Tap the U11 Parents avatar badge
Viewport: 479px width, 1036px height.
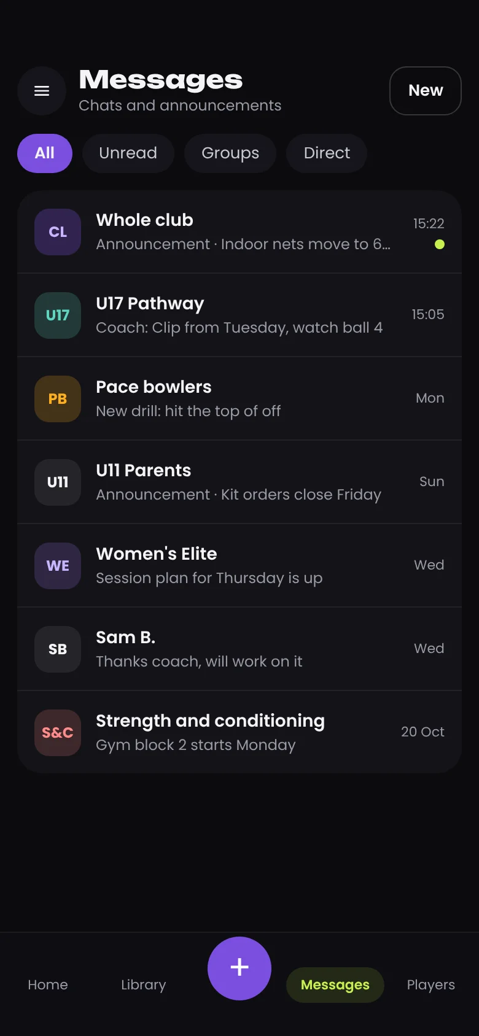coord(58,482)
